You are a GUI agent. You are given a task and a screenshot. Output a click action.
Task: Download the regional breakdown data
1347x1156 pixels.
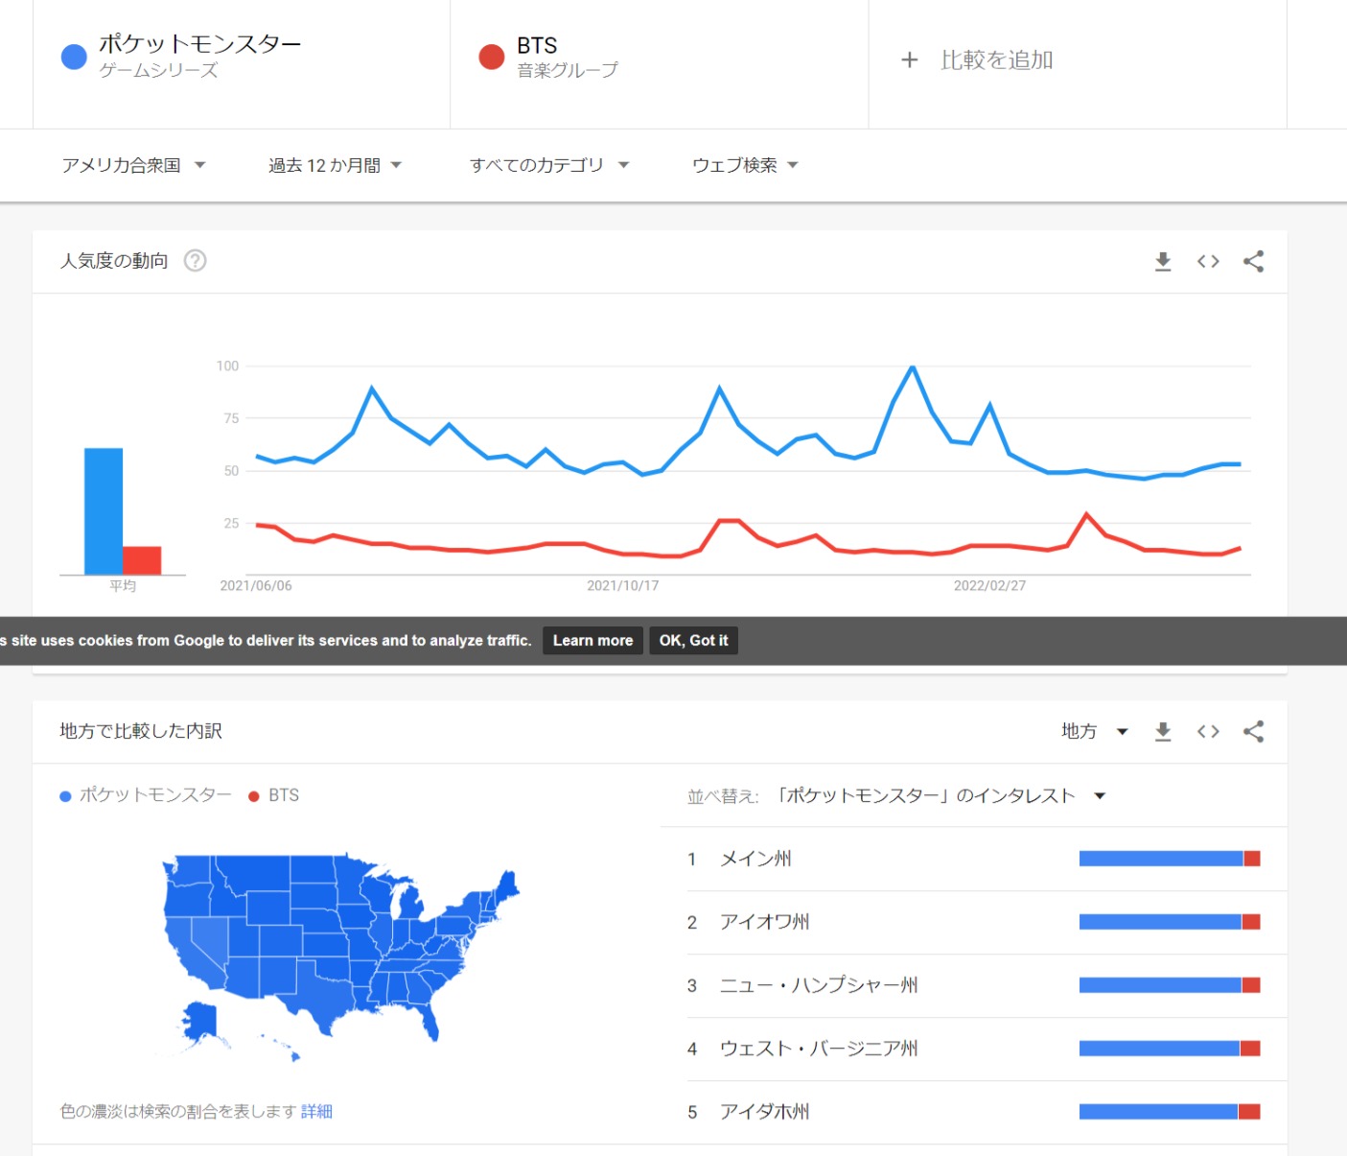coord(1163,731)
